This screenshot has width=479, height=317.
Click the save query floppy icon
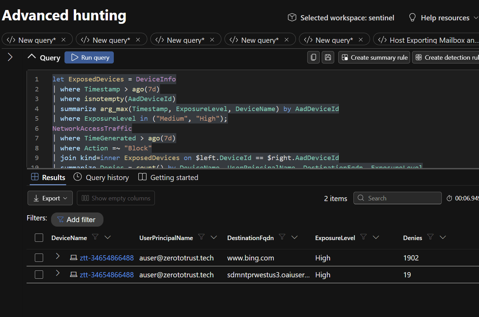[328, 57]
